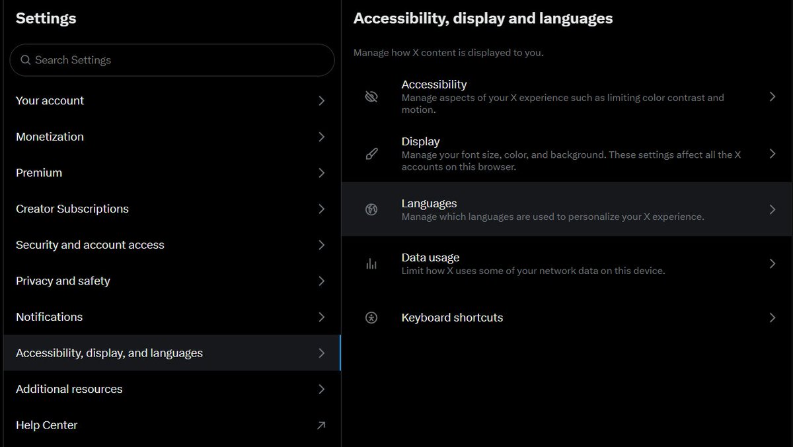Click the magnifier icon in Search Settings
This screenshot has height=447, width=793.
coord(26,60)
